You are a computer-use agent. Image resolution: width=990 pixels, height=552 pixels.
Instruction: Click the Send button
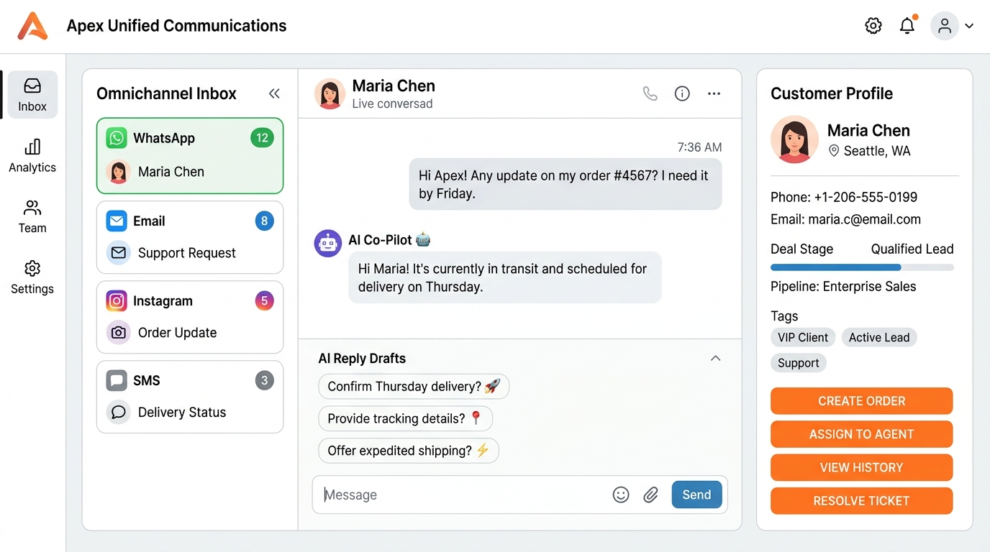click(696, 494)
